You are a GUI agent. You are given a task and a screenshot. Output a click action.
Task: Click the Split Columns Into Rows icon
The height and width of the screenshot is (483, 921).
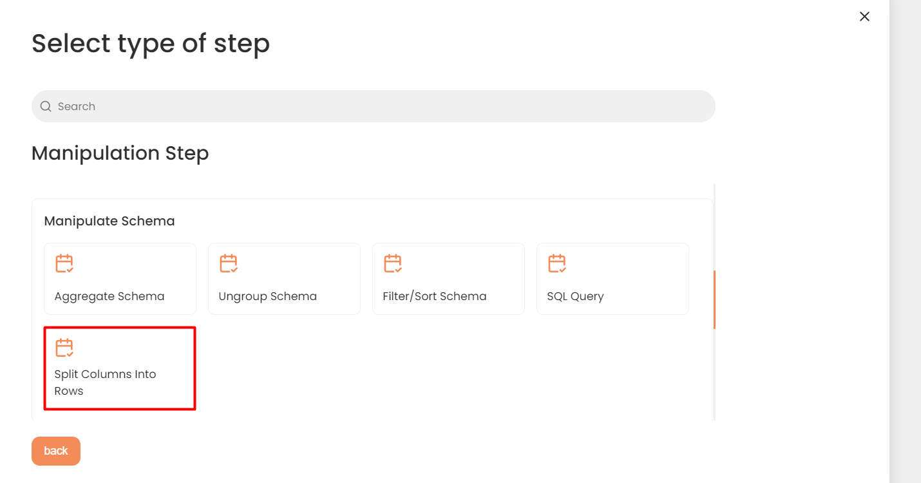pyautogui.click(x=64, y=348)
